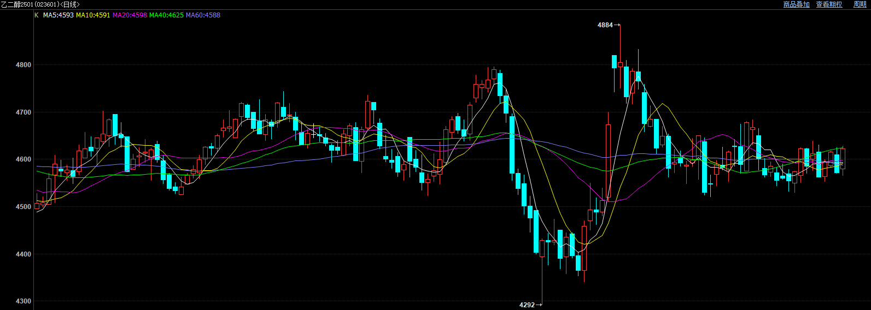Select the blue MA60:4588 label
The height and width of the screenshot is (310, 871).
[x=203, y=15]
